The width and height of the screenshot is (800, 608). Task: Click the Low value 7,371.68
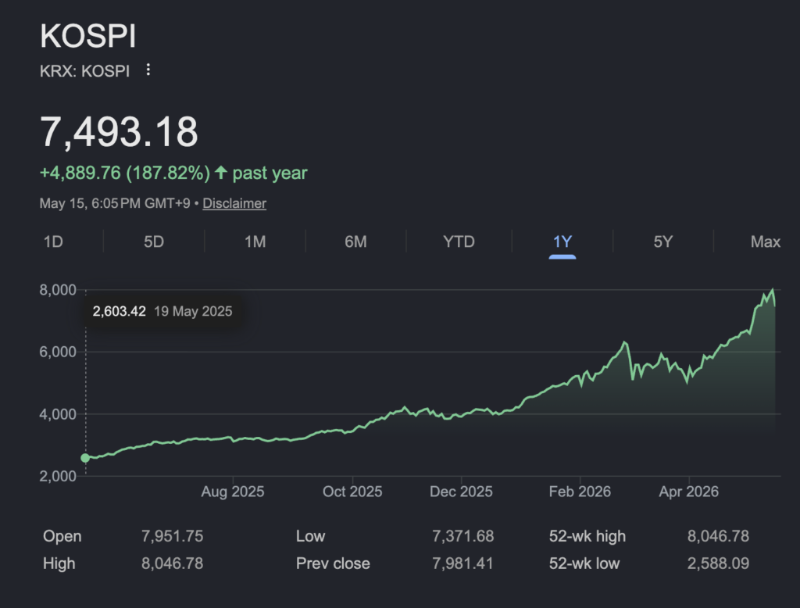(x=462, y=536)
